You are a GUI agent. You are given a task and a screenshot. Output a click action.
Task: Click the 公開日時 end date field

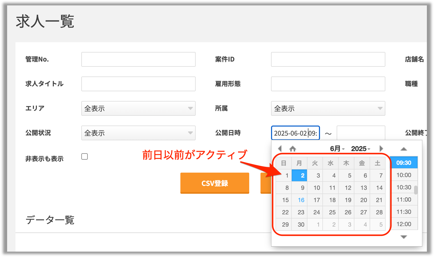click(360, 133)
